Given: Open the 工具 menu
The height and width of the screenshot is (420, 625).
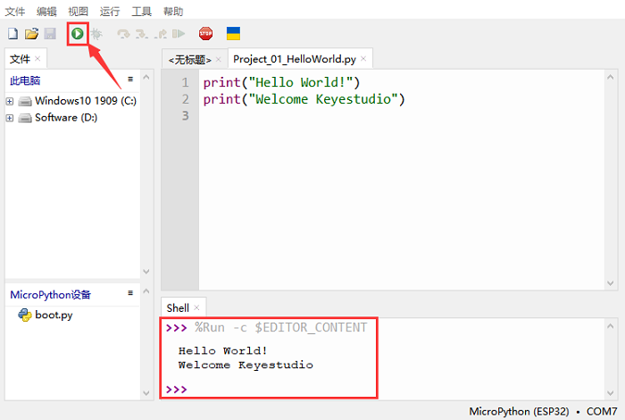Looking at the screenshot, I should pyautogui.click(x=141, y=12).
